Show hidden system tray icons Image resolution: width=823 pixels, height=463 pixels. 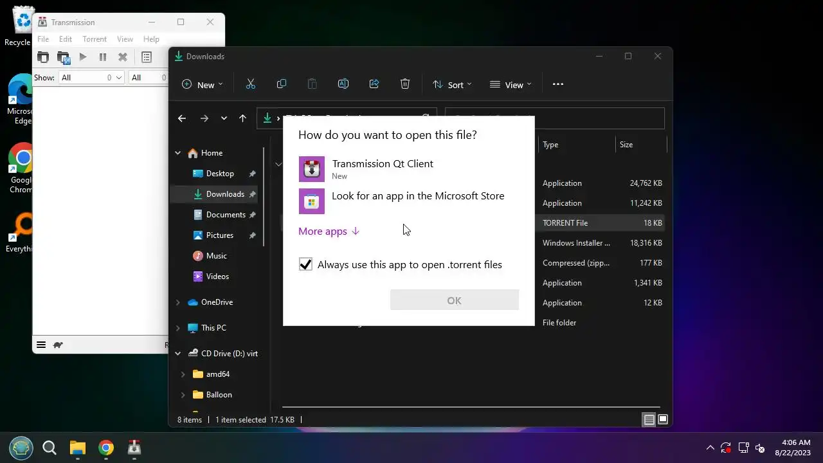coord(710,448)
